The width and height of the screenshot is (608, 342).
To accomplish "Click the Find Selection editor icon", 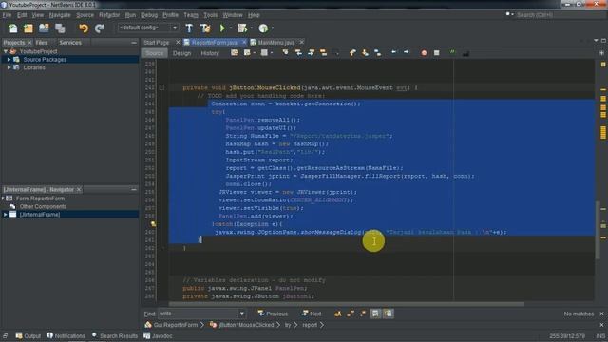I will (285, 53).
